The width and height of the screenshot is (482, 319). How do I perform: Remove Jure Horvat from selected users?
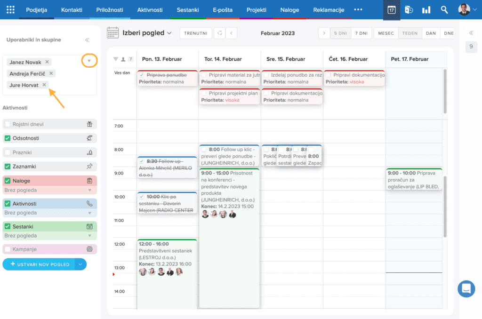point(44,85)
